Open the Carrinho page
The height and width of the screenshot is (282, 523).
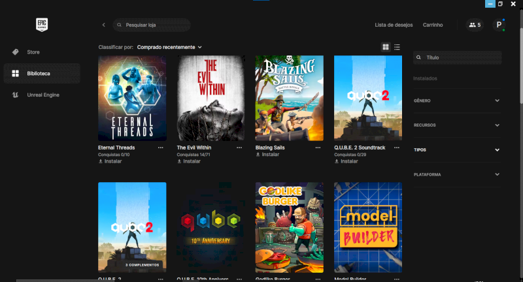(433, 25)
